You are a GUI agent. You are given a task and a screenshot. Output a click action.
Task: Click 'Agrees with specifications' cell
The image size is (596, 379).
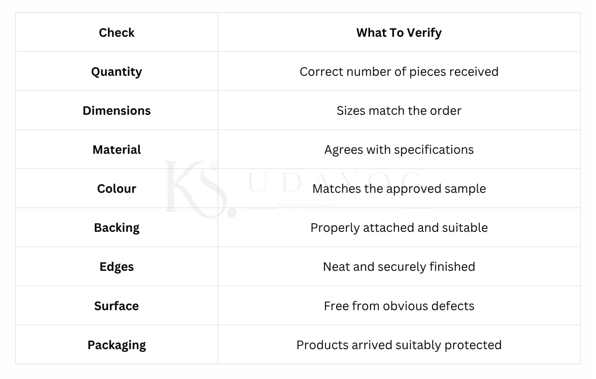click(399, 150)
